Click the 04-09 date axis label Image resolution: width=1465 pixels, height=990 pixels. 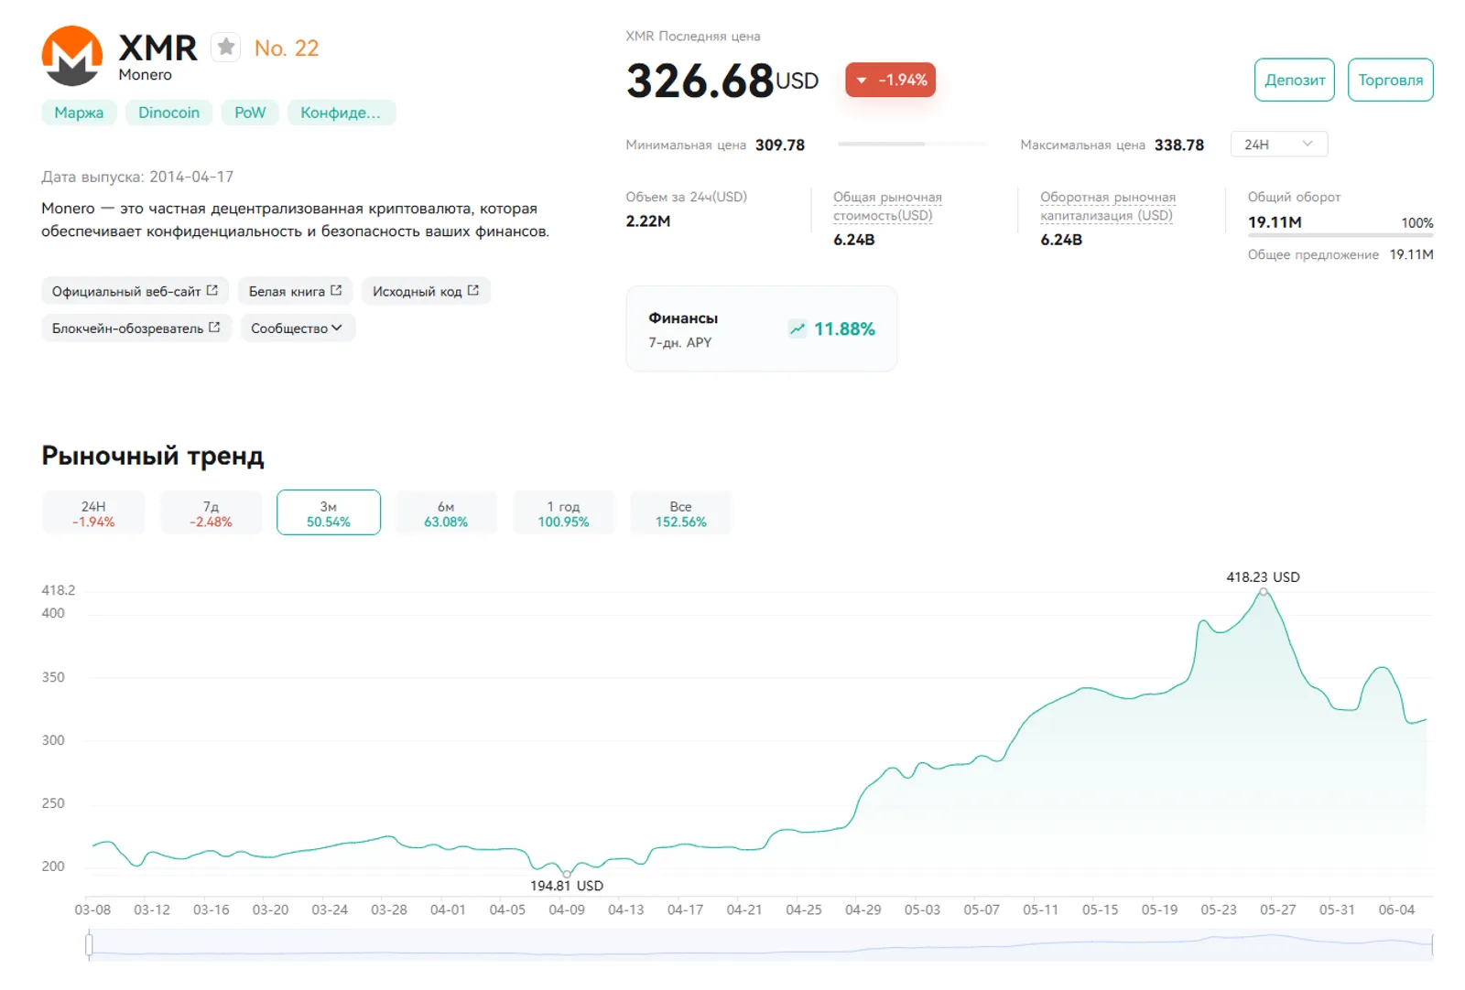[567, 909]
